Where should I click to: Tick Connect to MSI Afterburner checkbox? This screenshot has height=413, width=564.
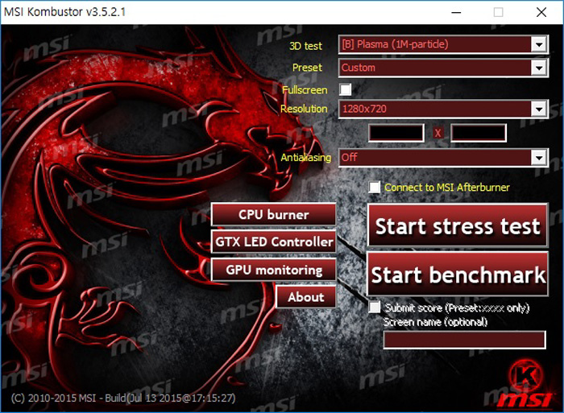375,188
